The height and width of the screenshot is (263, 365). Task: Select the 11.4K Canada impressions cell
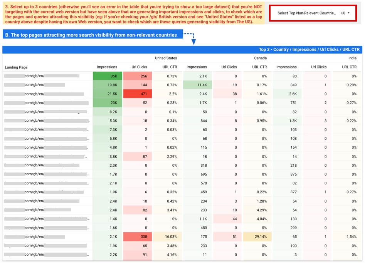point(197,85)
